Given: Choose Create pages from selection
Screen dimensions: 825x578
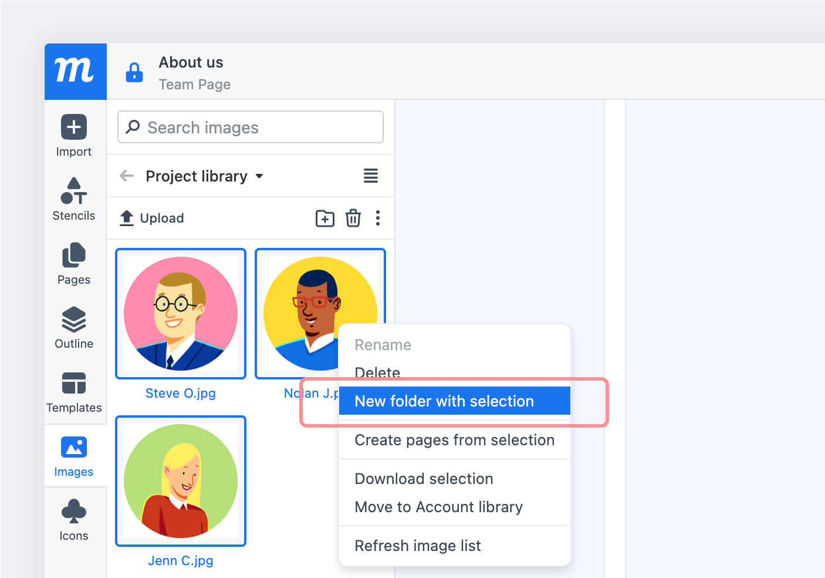Looking at the screenshot, I should point(455,440).
